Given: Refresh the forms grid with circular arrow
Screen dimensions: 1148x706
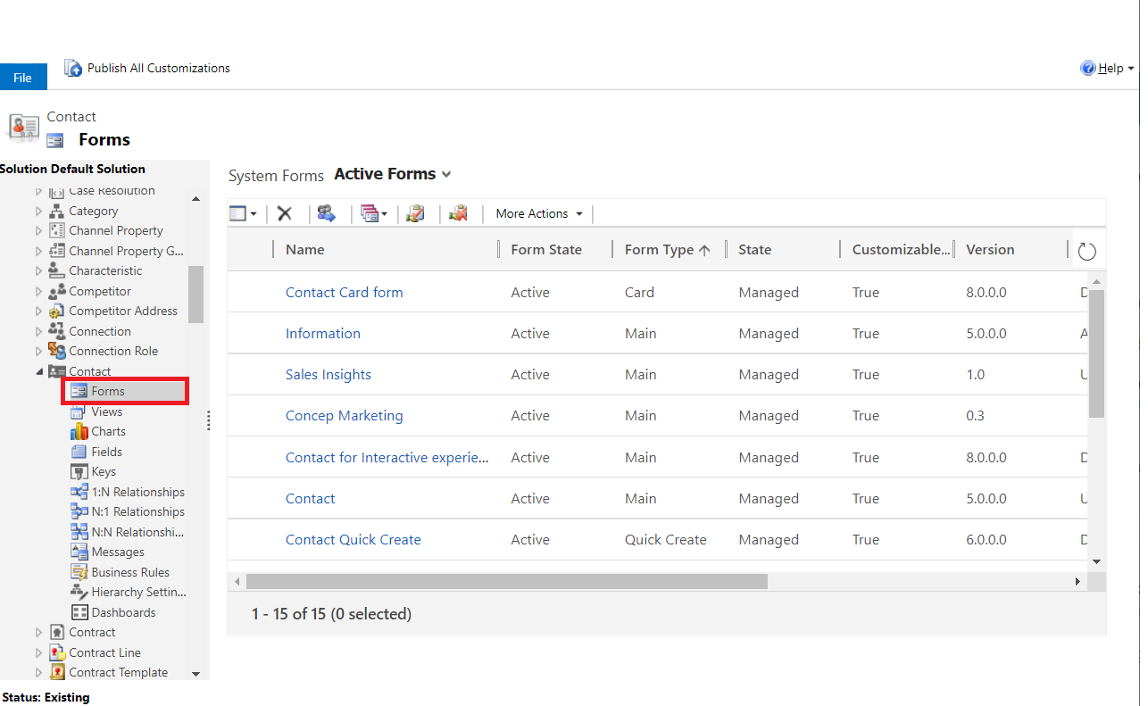Looking at the screenshot, I should (x=1086, y=252).
